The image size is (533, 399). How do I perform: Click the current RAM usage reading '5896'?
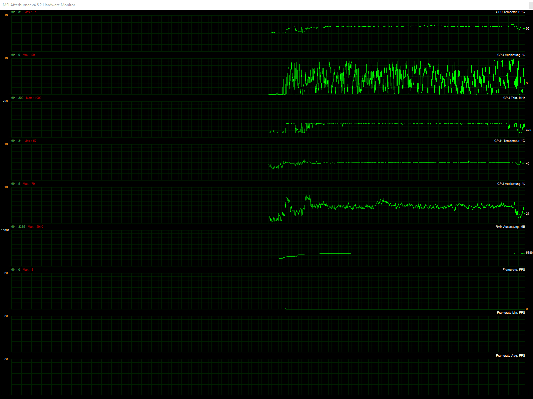pos(529,253)
